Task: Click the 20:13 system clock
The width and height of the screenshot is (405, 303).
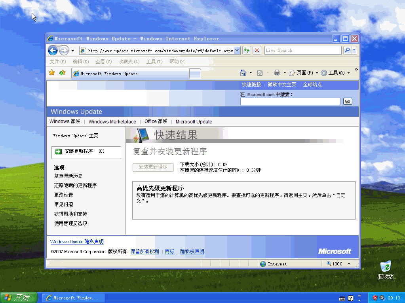Action: [394, 298]
